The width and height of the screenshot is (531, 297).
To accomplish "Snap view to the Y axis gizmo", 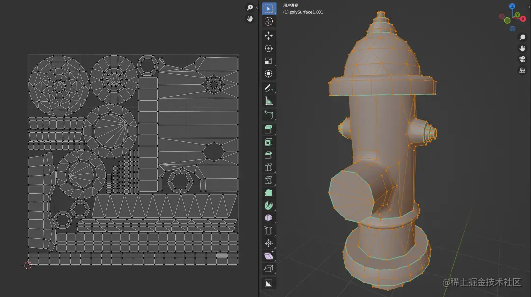I will tap(517, 15).
